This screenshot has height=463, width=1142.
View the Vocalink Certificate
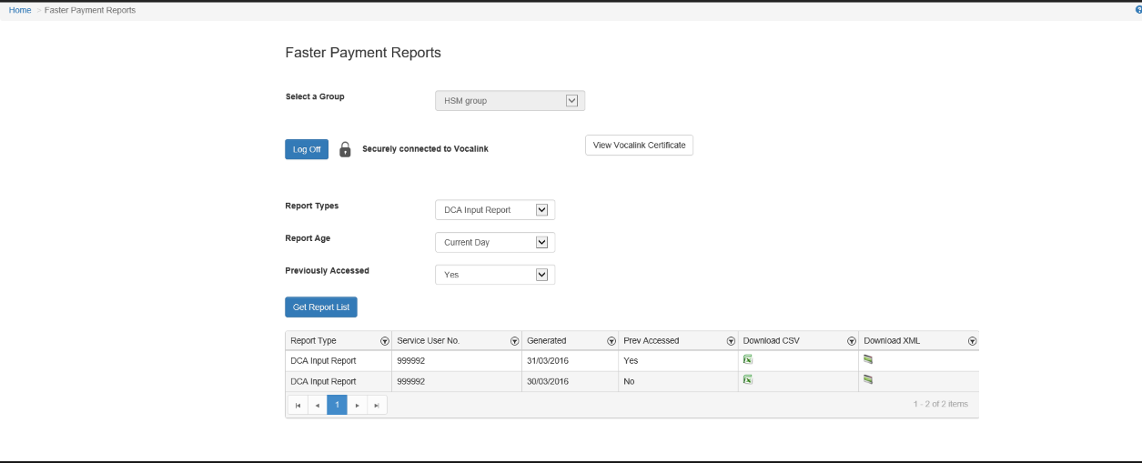point(639,146)
